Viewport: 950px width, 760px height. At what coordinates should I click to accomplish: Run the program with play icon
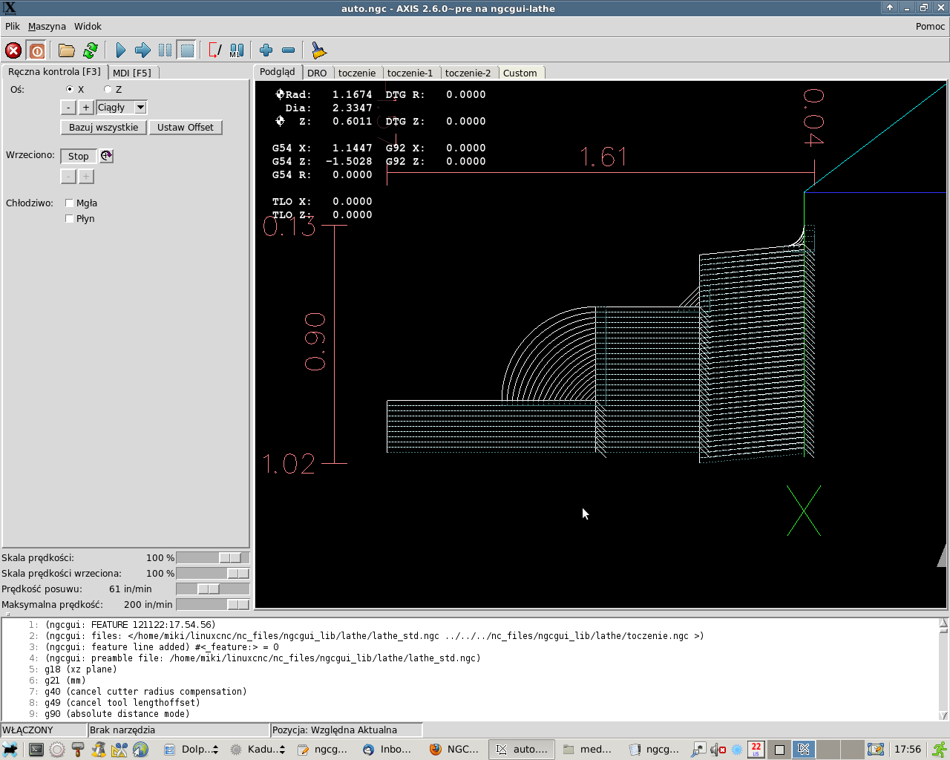click(120, 50)
